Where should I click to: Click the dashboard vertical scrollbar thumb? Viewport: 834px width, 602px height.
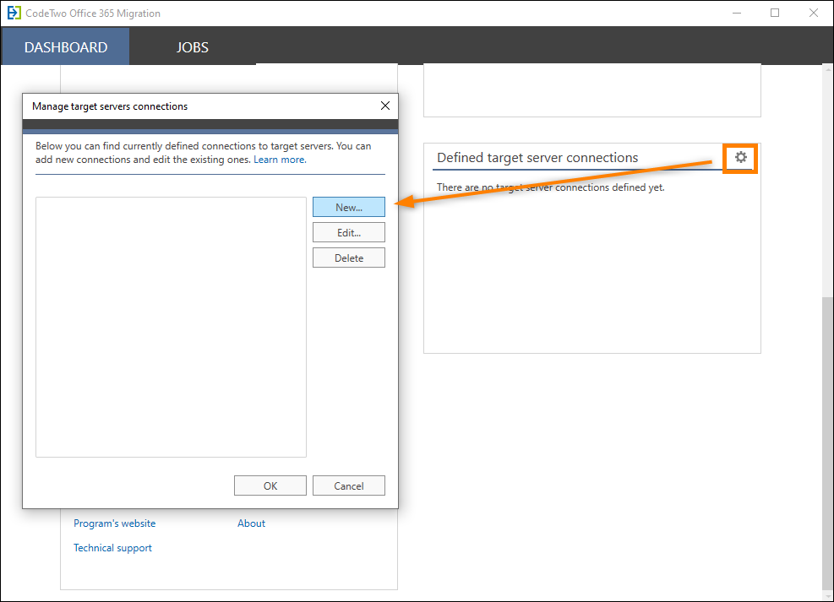(x=827, y=443)
